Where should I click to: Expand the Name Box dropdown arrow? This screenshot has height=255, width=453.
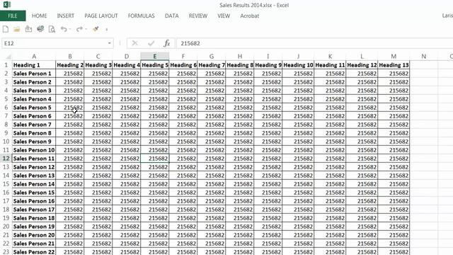pyautogui.click(x=110, y=43)
